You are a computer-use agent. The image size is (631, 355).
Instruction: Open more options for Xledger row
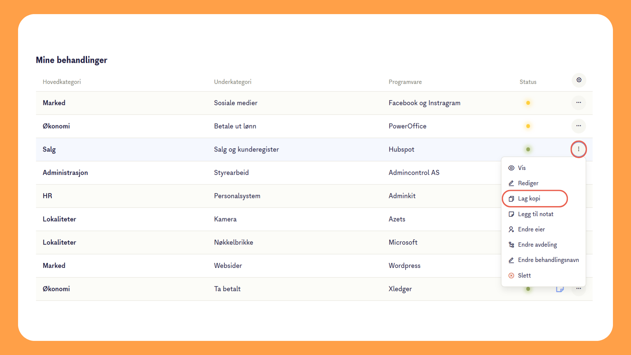(578, 289)
